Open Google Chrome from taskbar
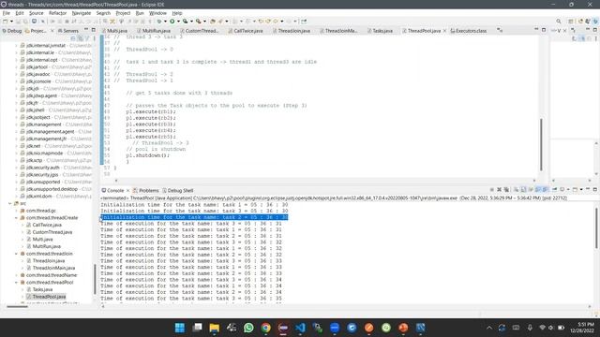 266,328
